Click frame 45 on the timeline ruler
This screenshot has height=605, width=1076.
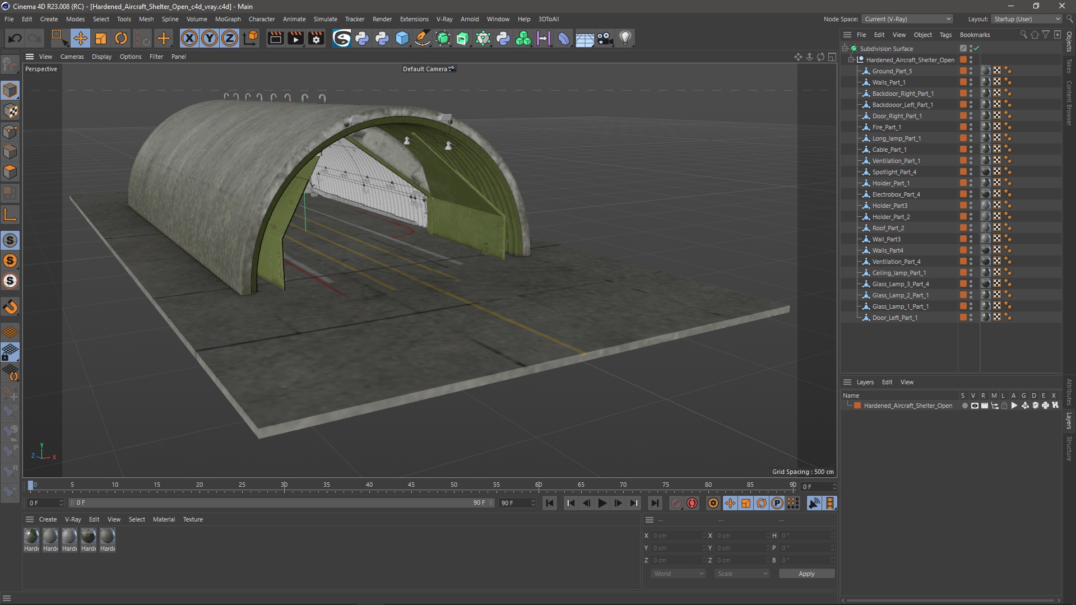point(411,485)
